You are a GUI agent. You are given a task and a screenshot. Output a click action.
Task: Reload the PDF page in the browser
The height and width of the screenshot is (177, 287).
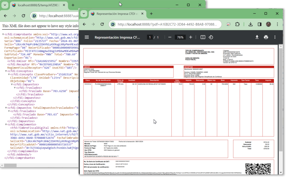click(102, 24)
